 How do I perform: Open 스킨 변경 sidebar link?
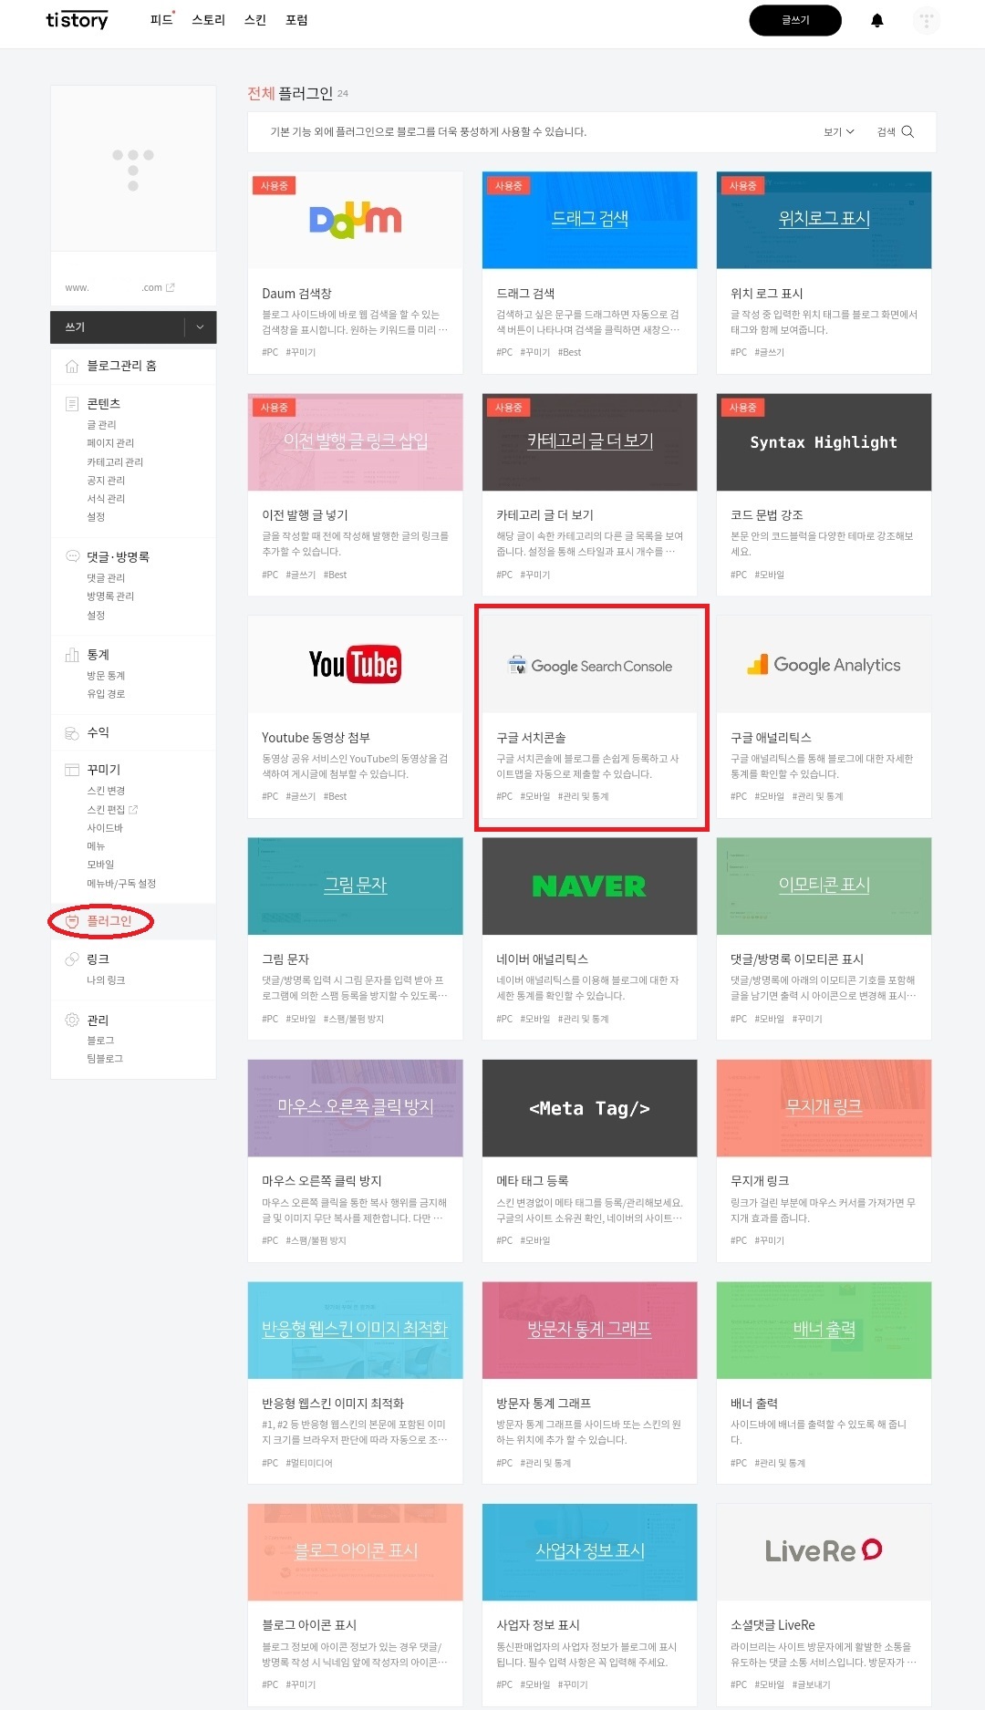tap(106, 791)
